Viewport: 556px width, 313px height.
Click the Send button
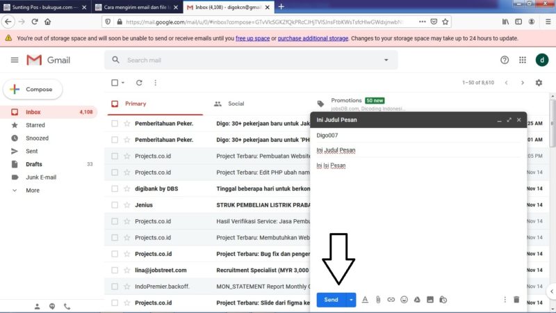pyautogui.click(x=332, y=300)
